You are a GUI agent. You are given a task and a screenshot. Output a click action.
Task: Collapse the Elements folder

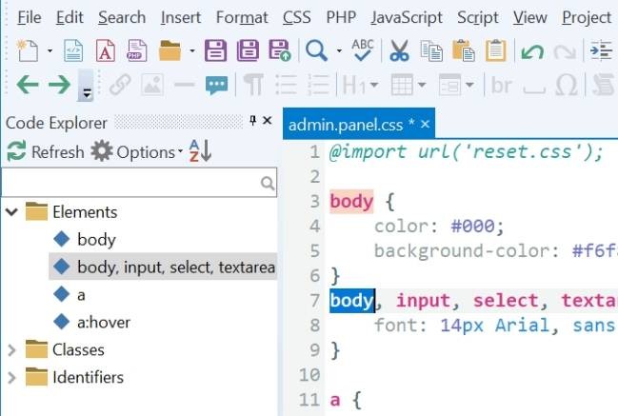12,212
